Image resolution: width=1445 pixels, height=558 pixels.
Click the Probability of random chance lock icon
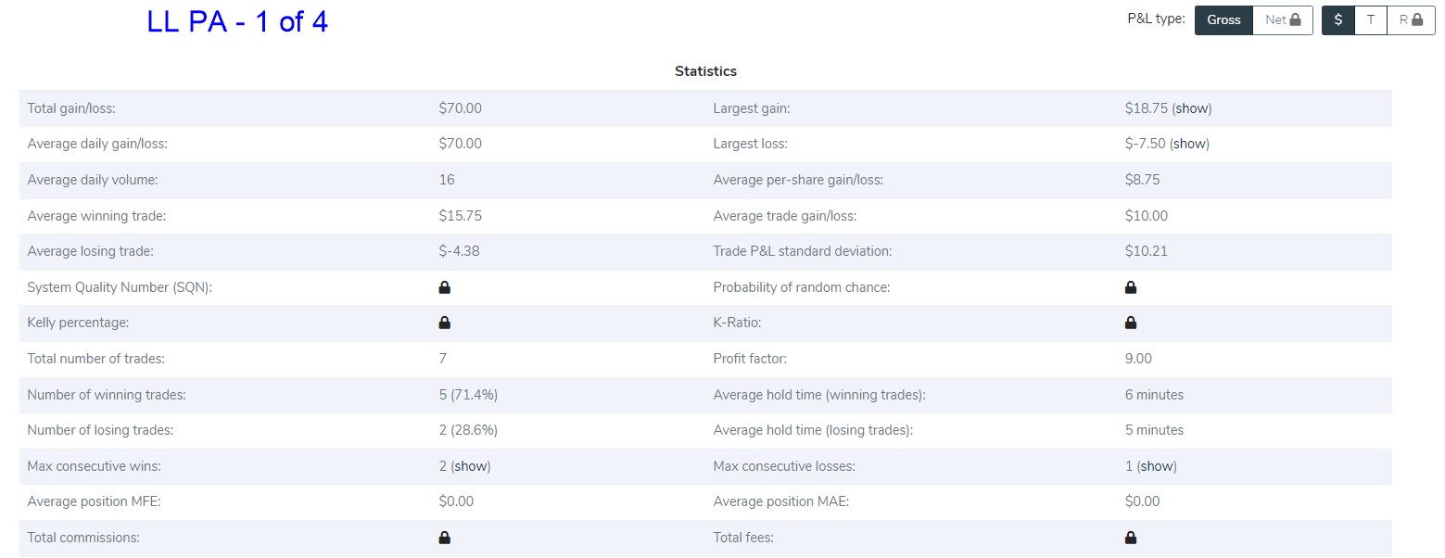coord(1130,287)
